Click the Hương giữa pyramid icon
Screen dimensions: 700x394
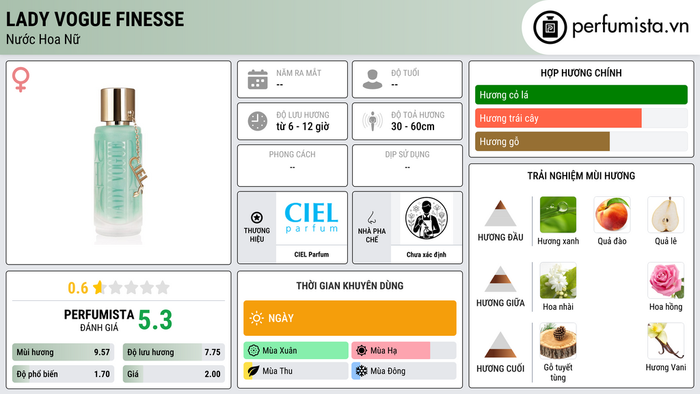(500, 279)
